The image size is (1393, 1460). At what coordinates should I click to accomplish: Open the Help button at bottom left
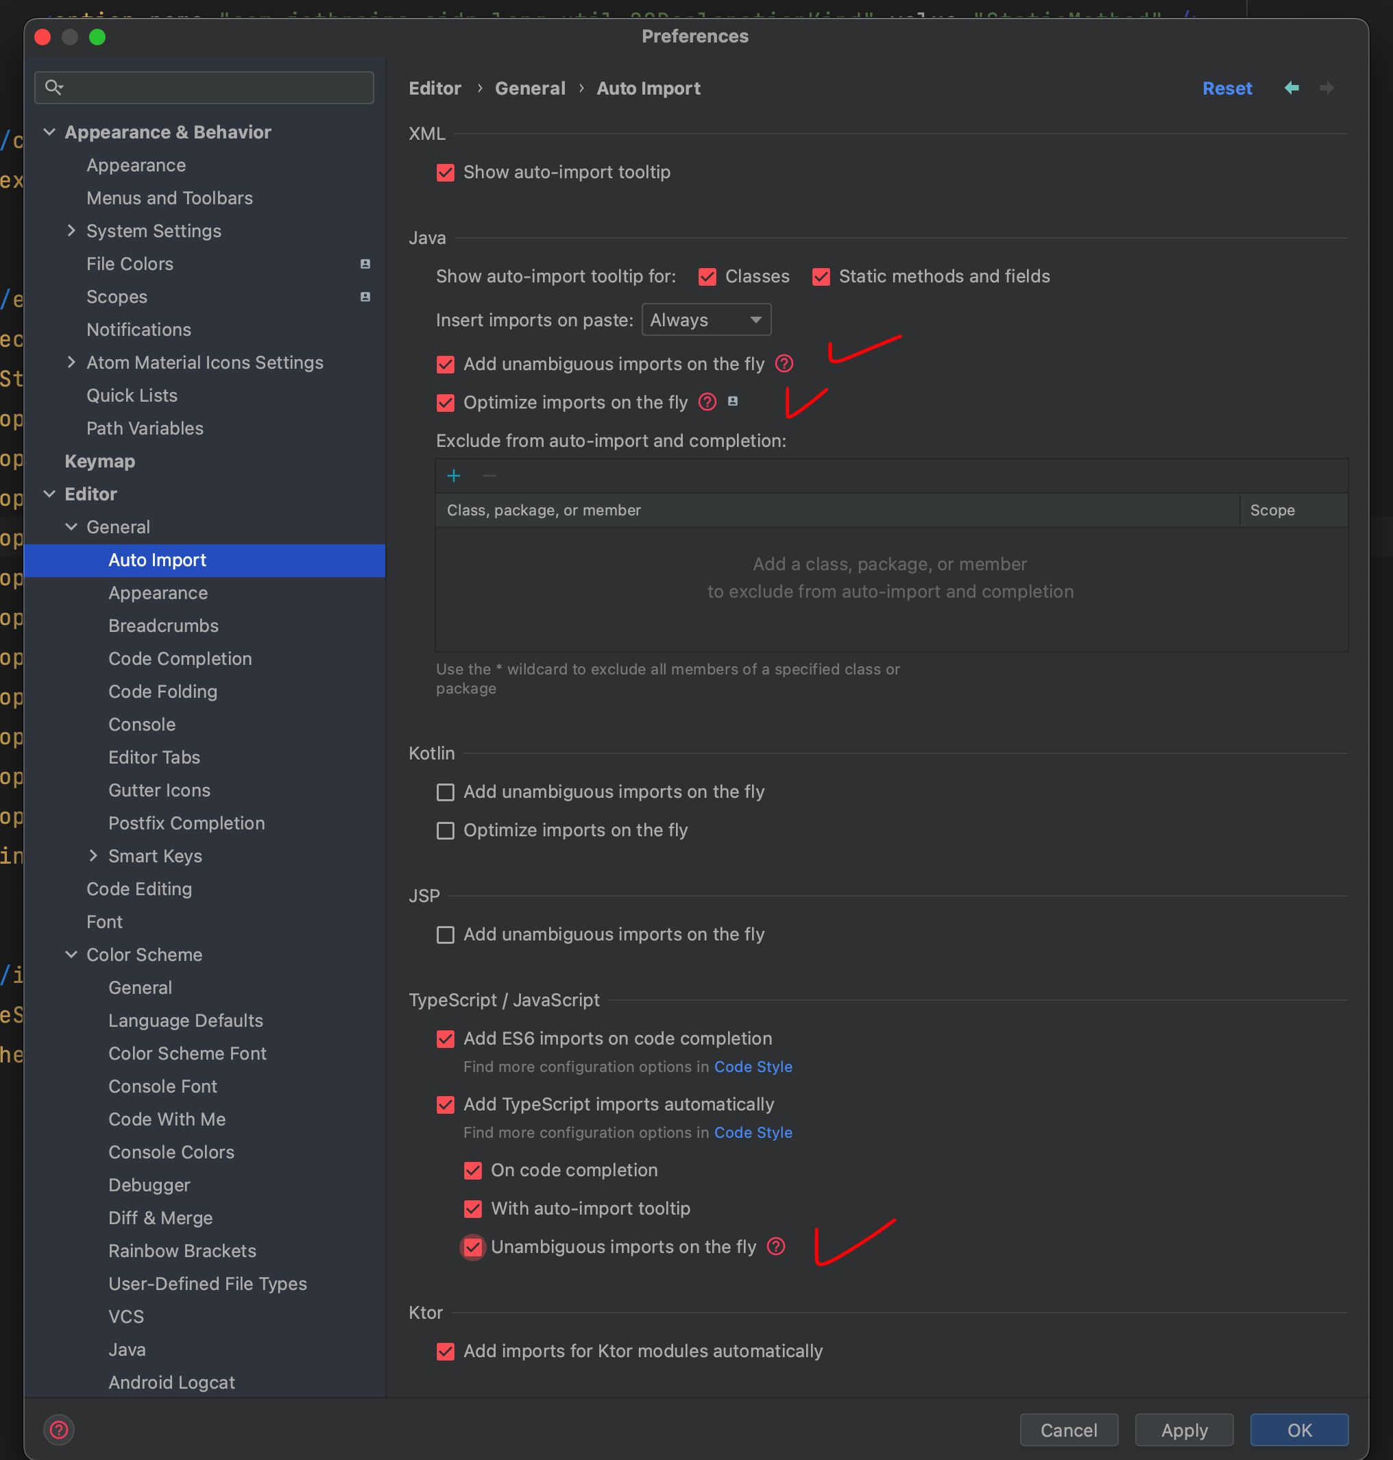tap(59, 1430)
